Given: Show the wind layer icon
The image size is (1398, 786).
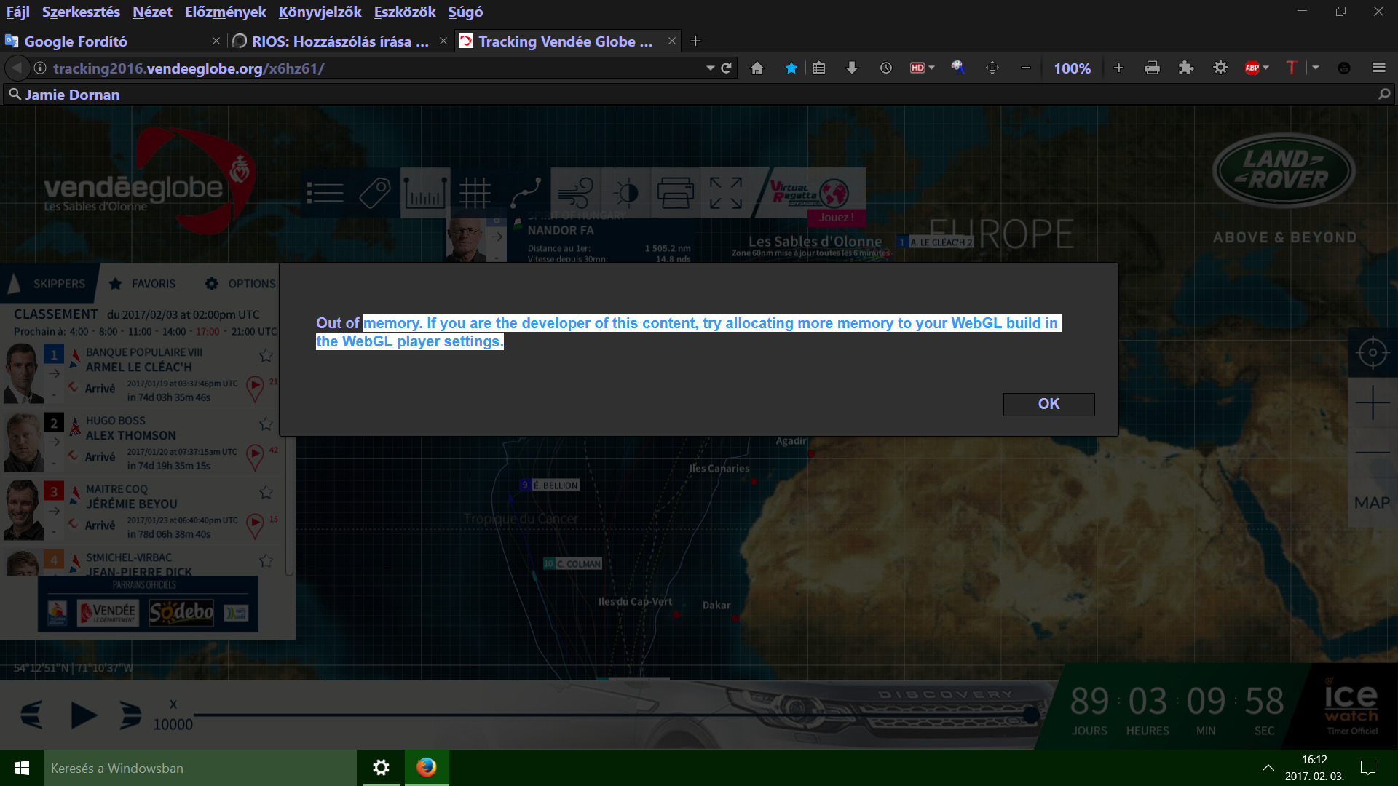Looking at the screenshot, I should coord(575,193).
